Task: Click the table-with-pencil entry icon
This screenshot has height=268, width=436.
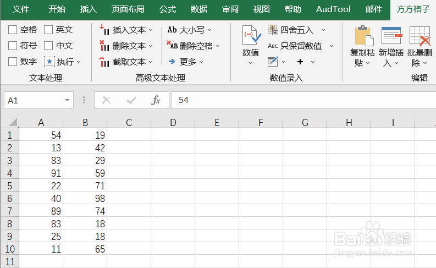Action: click(273, 62)
